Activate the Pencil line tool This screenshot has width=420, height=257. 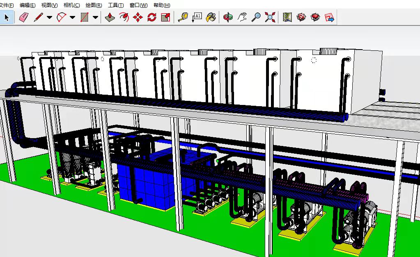38,17
